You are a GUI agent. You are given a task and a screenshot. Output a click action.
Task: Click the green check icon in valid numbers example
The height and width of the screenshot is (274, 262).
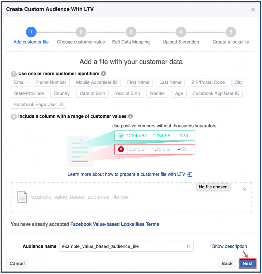(121, 136)
